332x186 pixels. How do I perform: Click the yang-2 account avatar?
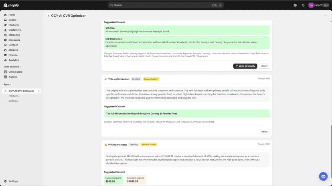click(x=311, y=5)
